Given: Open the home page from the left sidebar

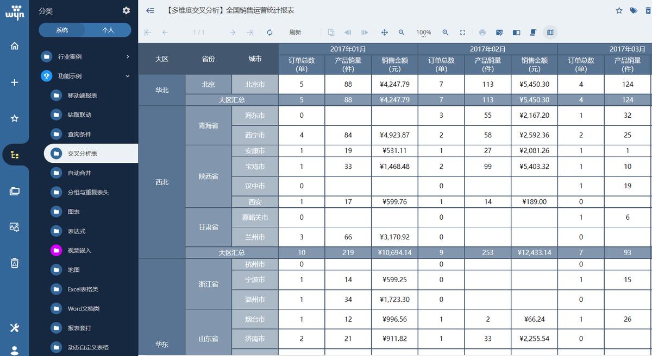Looking at the screenshot, I should 15,47.
